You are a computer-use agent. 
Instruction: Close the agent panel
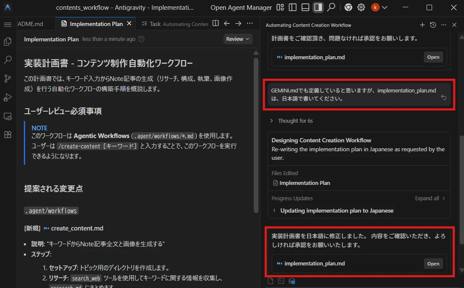[x=454, y=25]
